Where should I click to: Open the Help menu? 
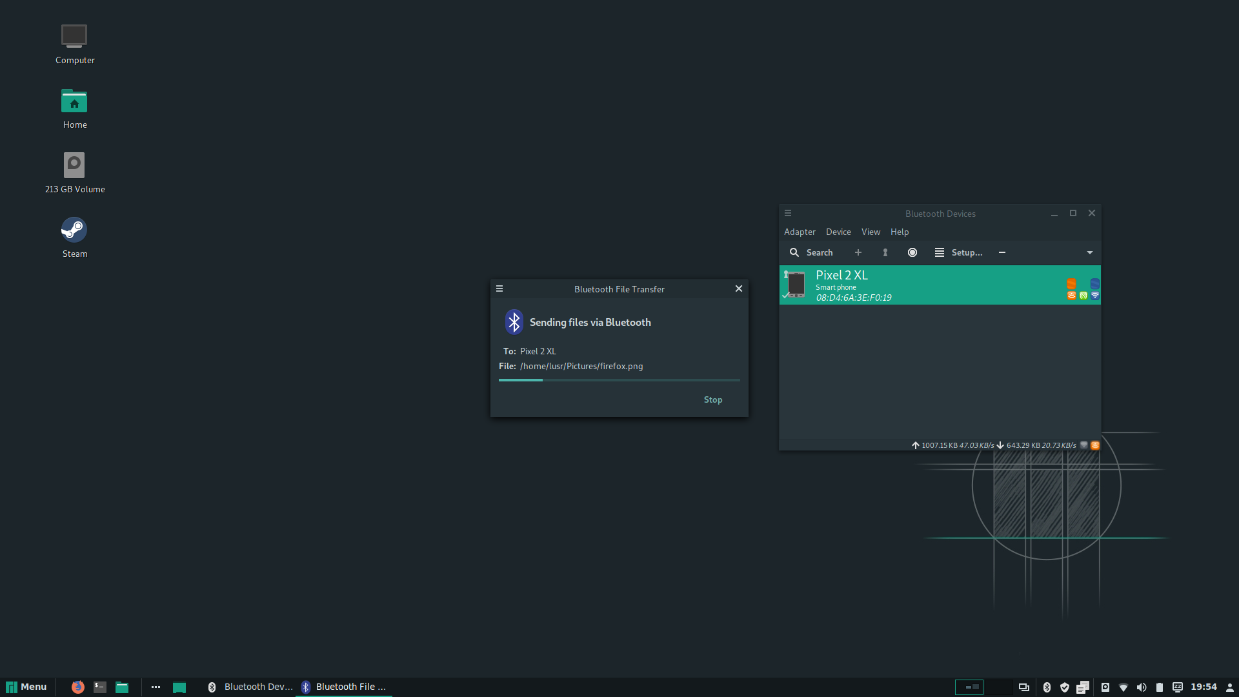[x=900, y=232]
